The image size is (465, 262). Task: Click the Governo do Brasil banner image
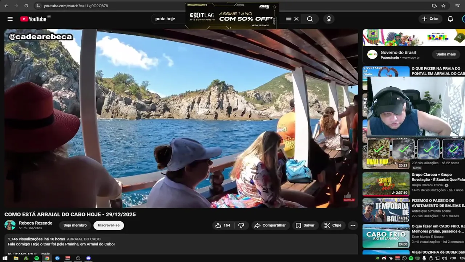[414, 37]
